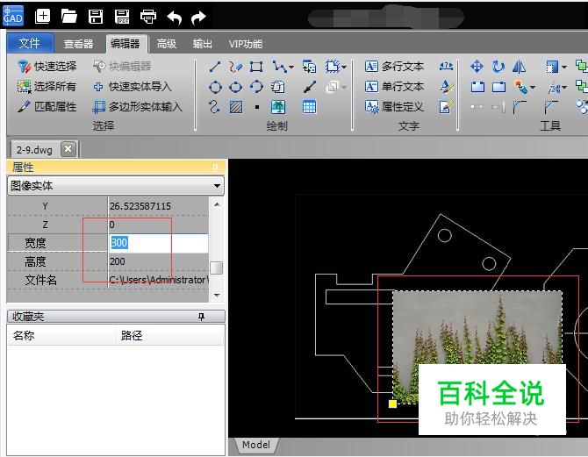Select the Rectangle drawing tool
The image size is (588, 457).
256,68
